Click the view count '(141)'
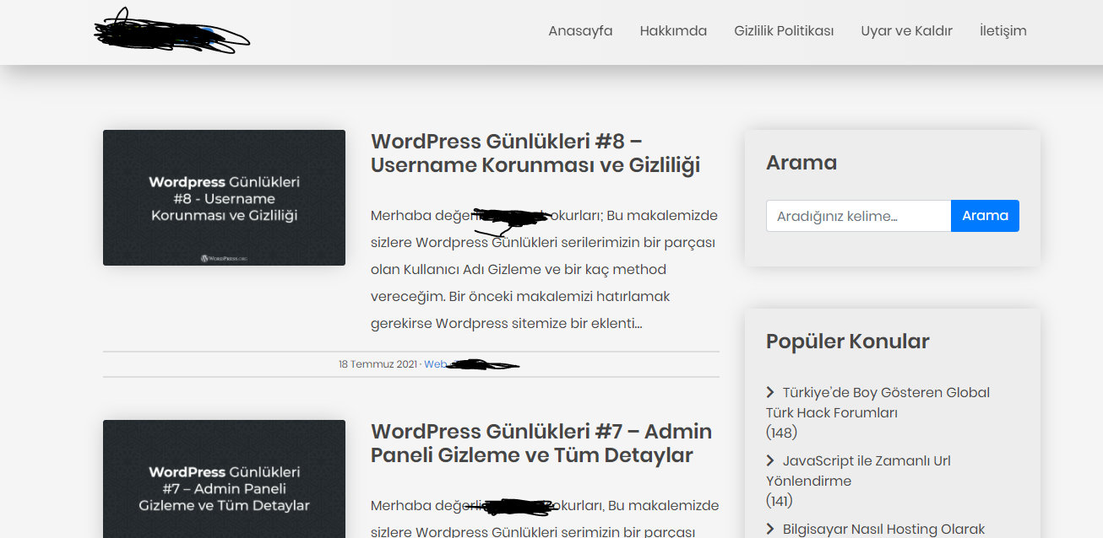This screenshot has width=1103, height=538. coord(781,501)
